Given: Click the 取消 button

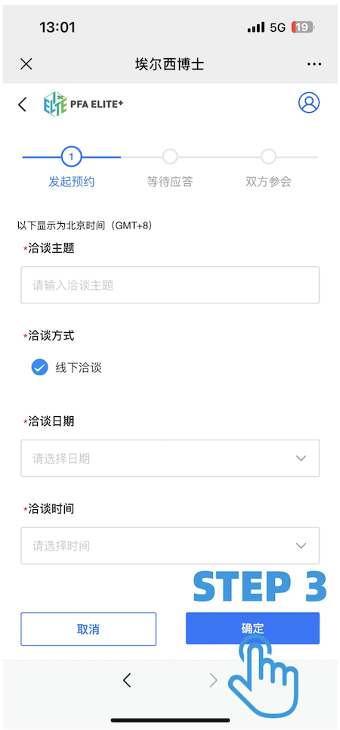Looking at the screenshot, I should (88, 629).
